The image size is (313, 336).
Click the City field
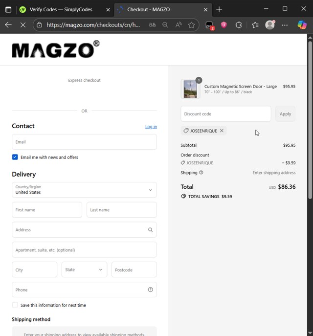click(x=35, y=269)
